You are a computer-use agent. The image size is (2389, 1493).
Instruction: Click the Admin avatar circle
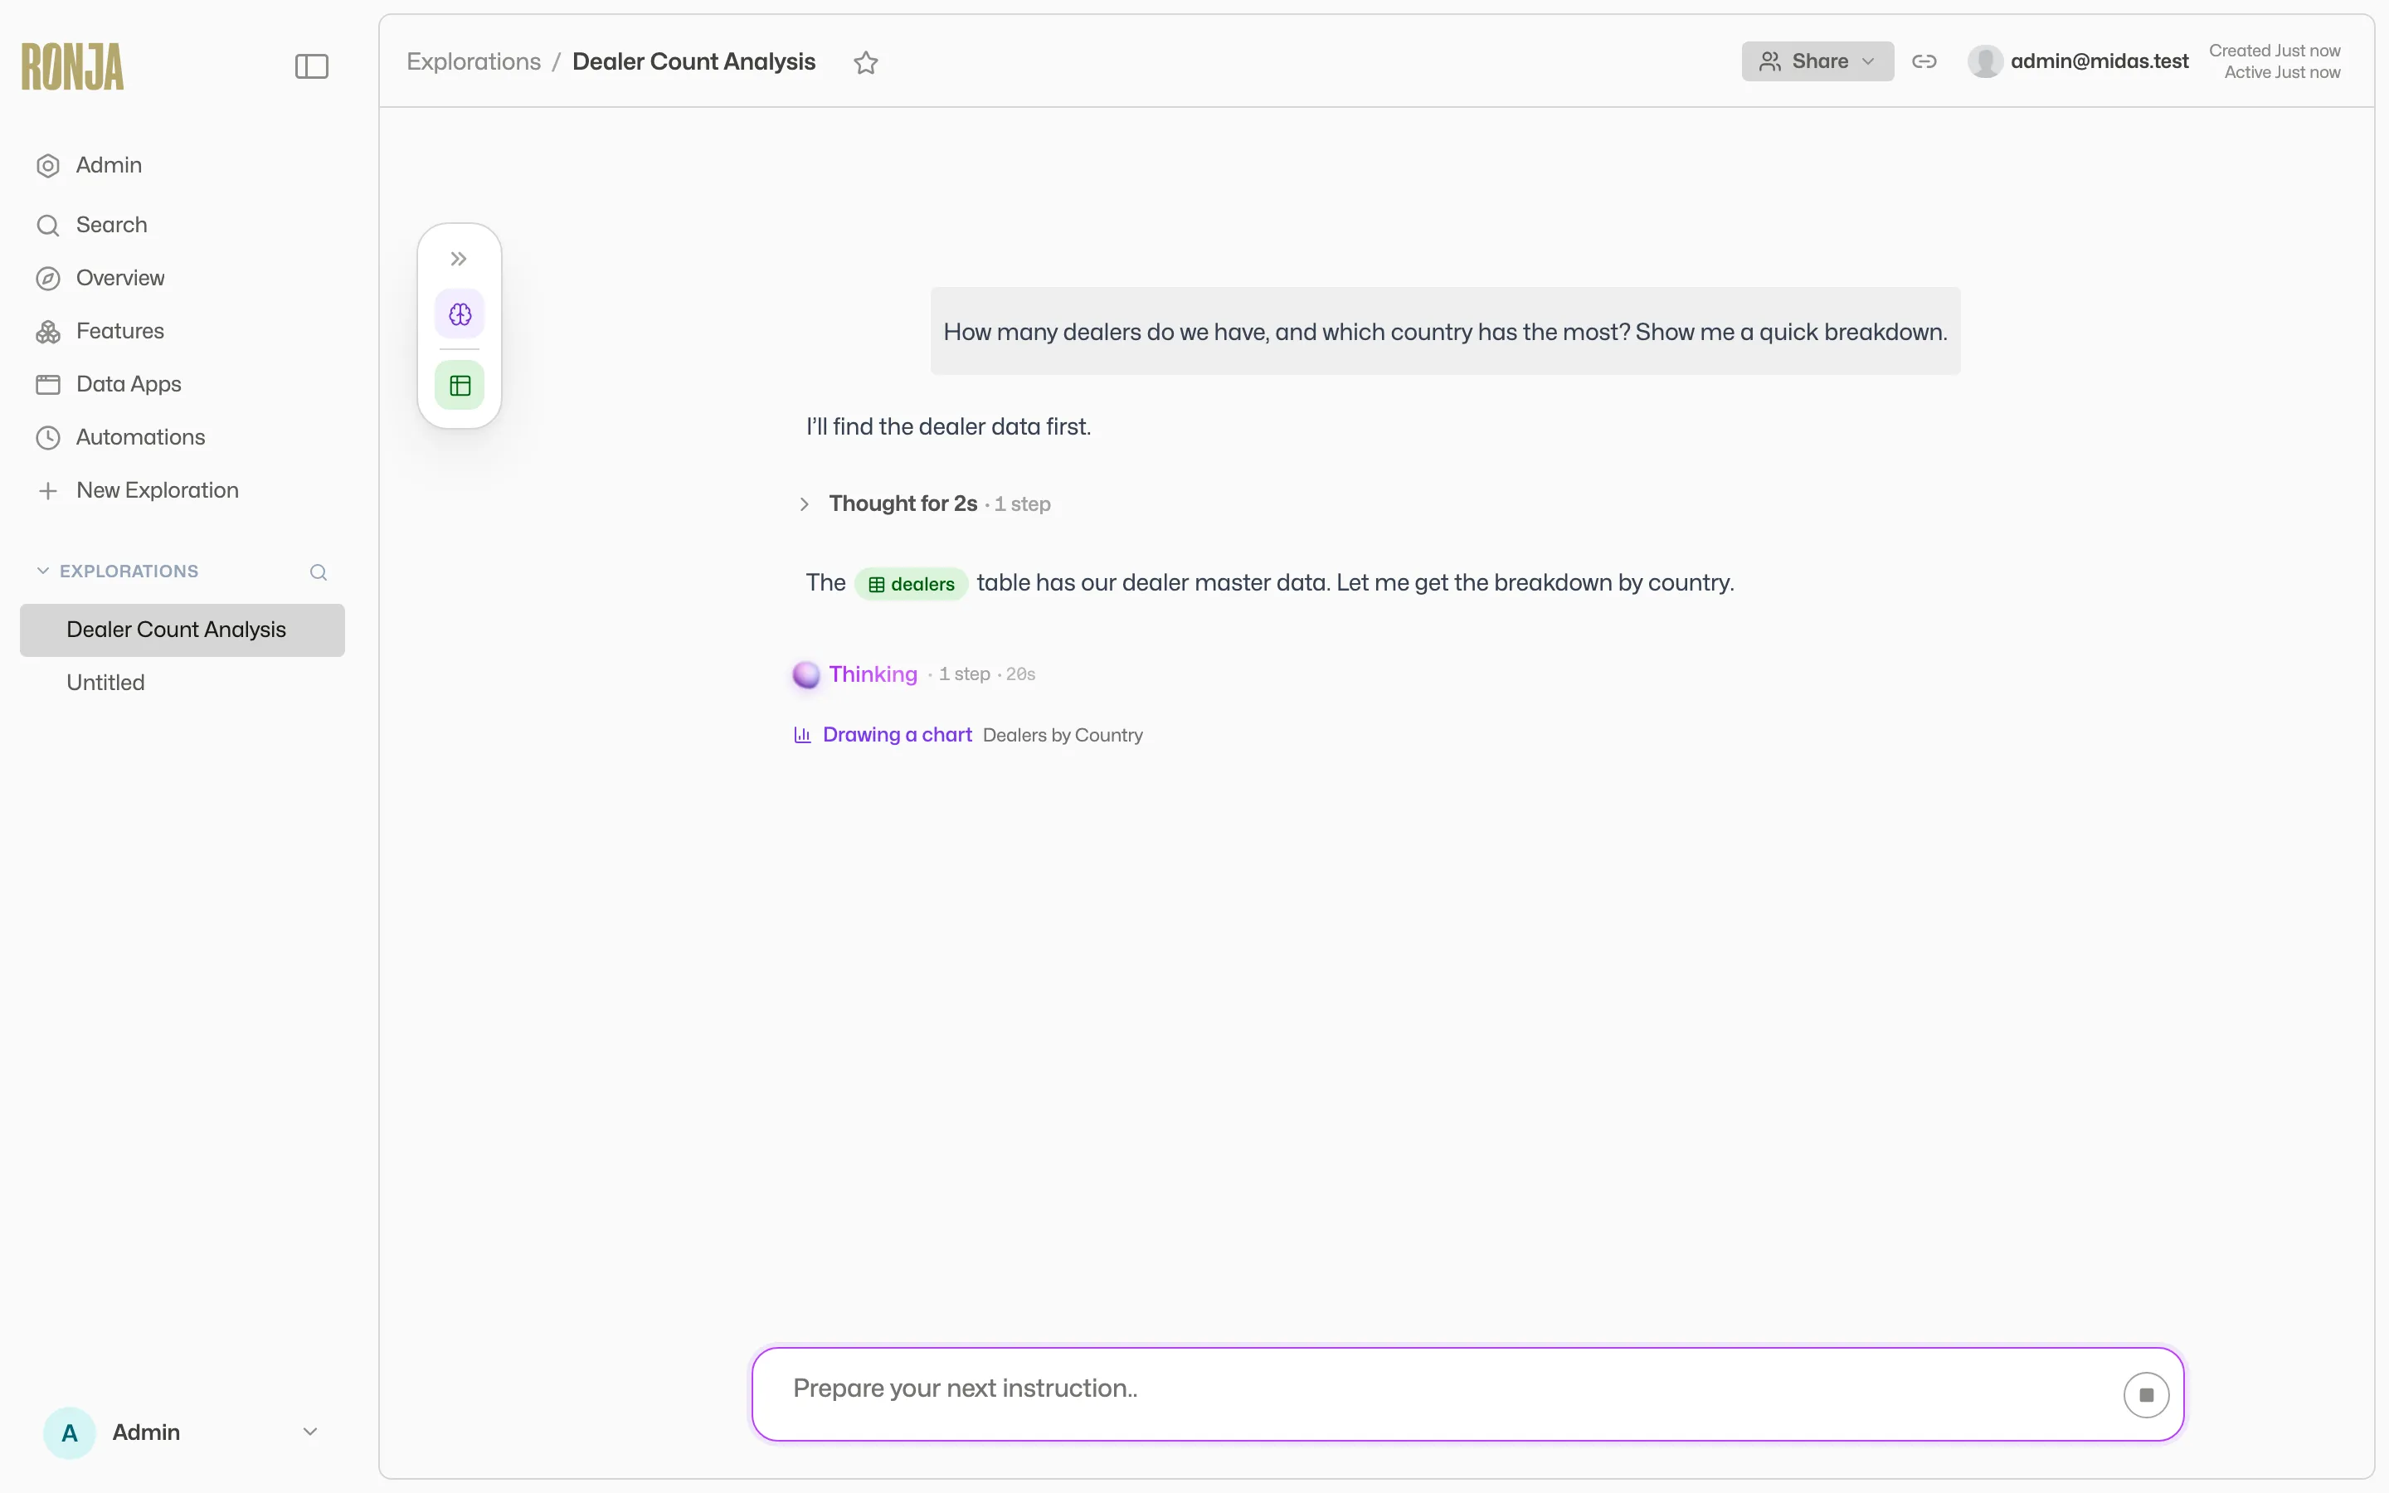69,1432
